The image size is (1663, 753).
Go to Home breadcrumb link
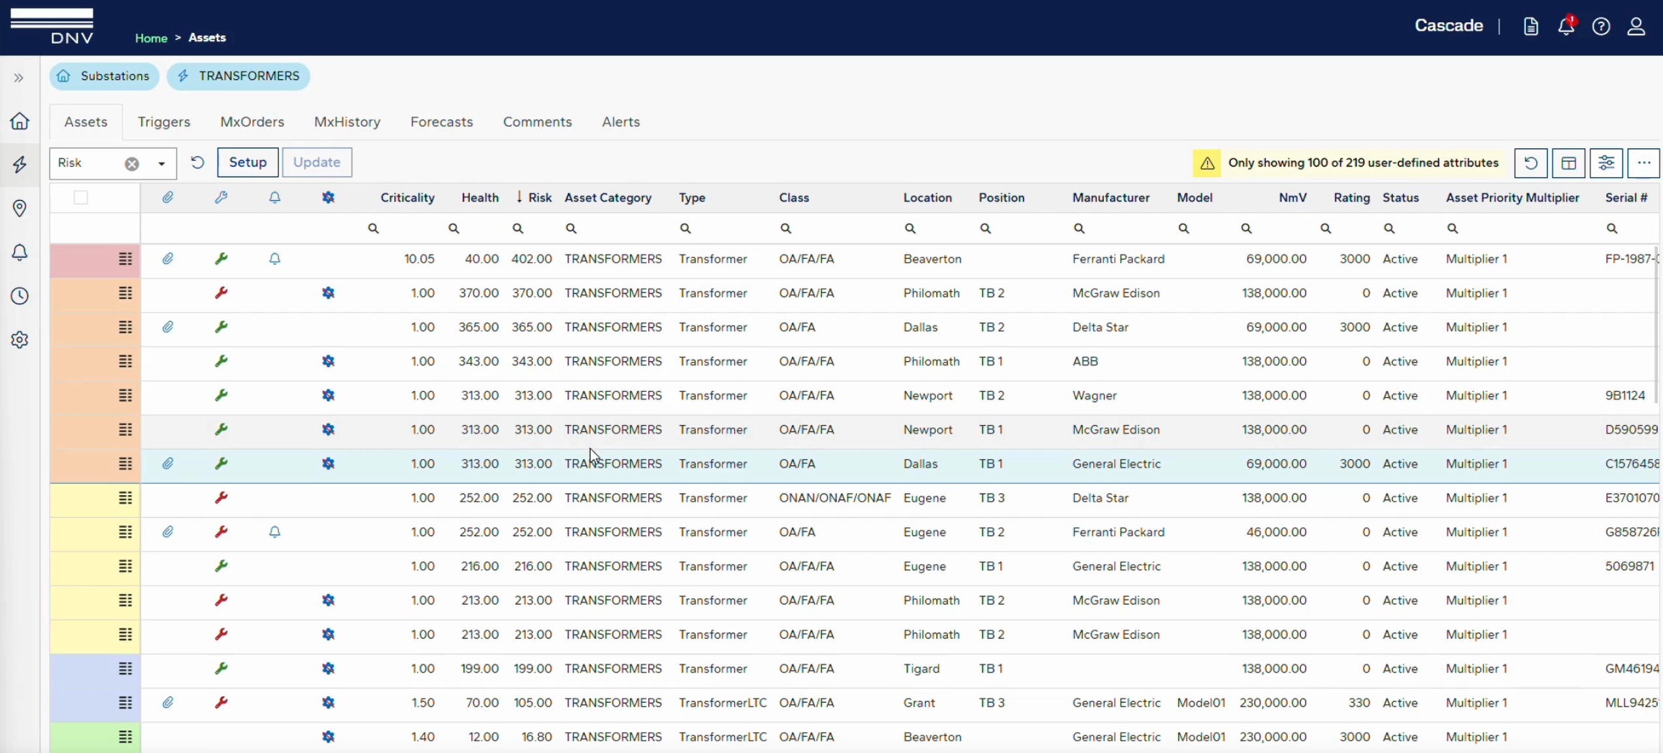tap(151, 38)
